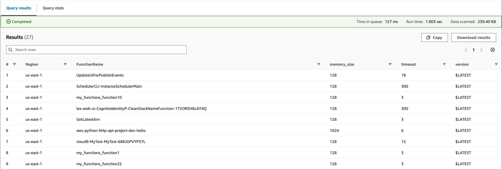Open the version column sort arrow
Screen dimensions: 502x169
[496, 64]
